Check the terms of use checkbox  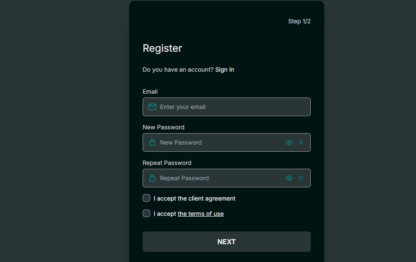146,213
